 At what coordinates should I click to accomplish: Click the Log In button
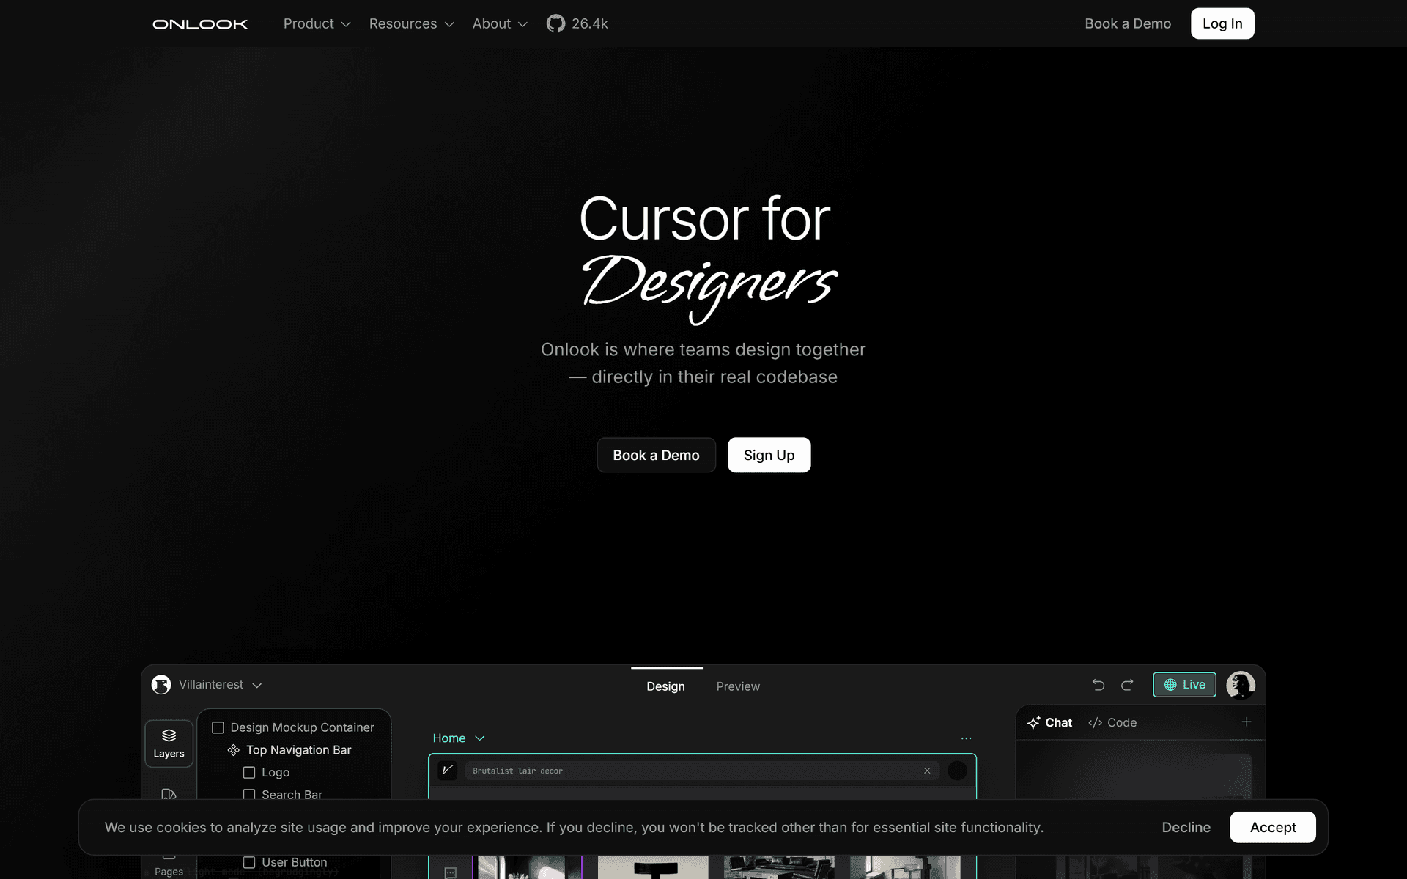click(x=1222, y=23)
